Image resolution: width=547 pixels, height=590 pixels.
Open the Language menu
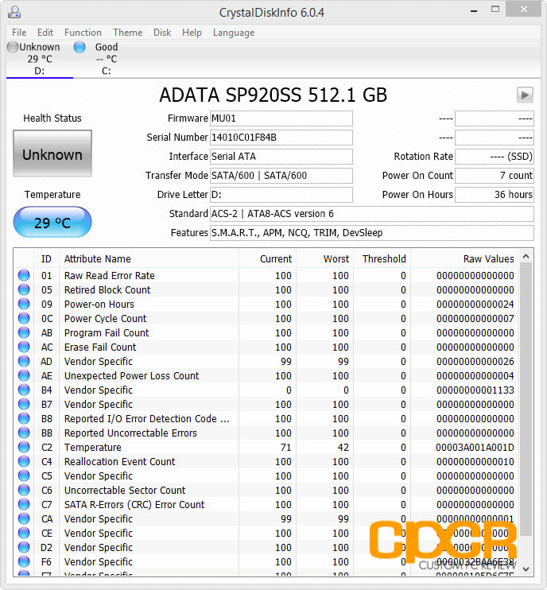234,33
